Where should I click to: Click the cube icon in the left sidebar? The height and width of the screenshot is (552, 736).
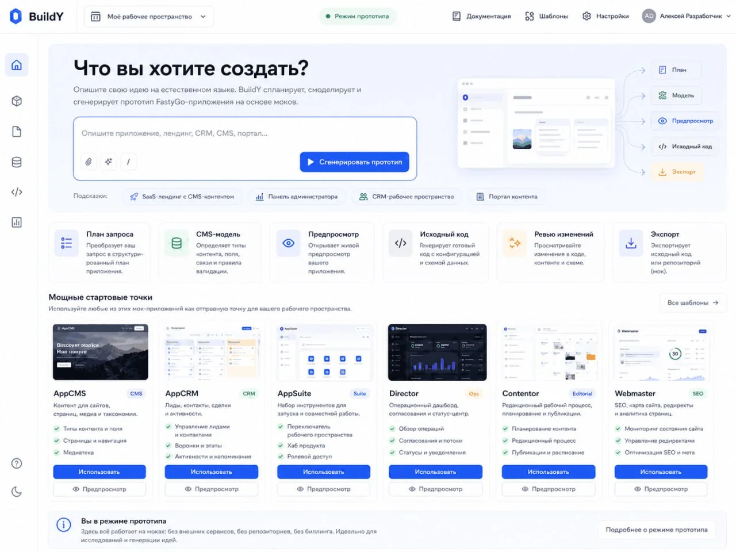click(17, 101)
